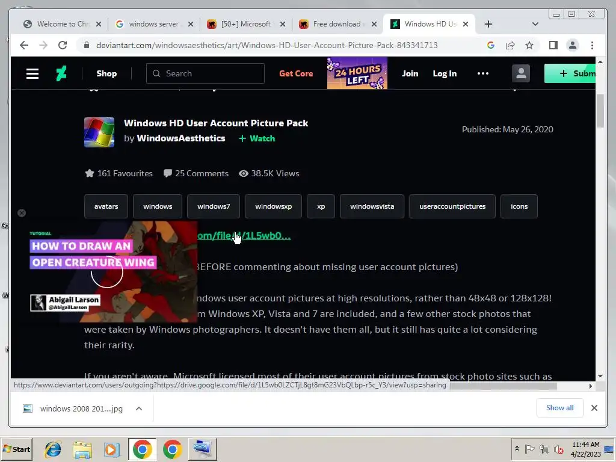Click the address bar URL

[x=266, y=45]
